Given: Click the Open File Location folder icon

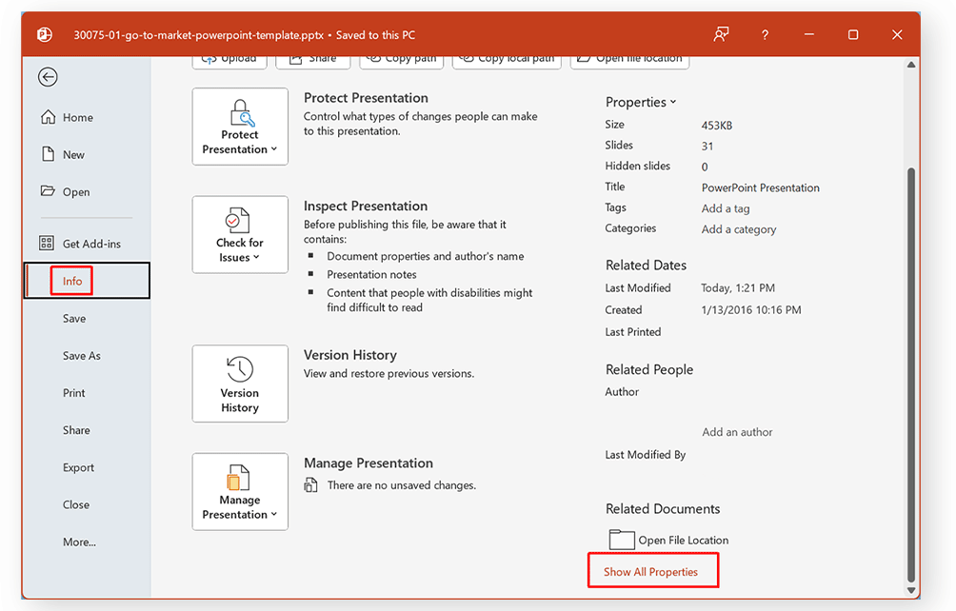Looking at the screenshot, I should click(x=622, y=540).
